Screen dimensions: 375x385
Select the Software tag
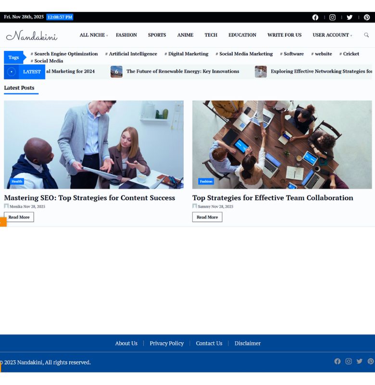tap(292, 54)
